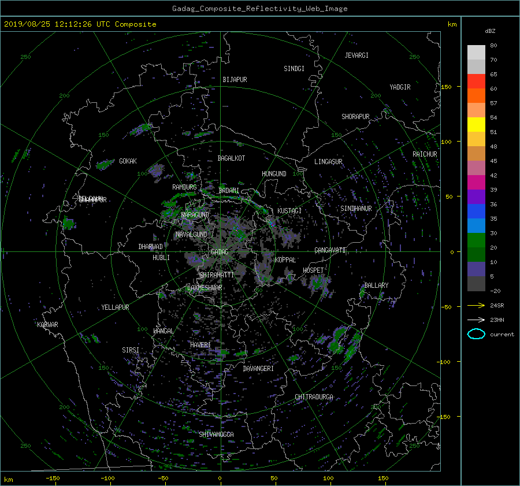Click the DAVANGERI label
Viewport: 520px width, 486px height.
click(258, 369)
